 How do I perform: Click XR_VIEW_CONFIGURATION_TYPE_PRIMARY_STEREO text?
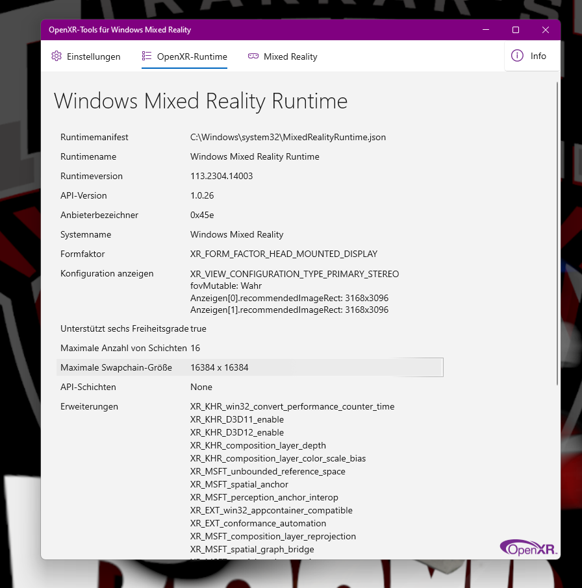(x=294, y=274)
